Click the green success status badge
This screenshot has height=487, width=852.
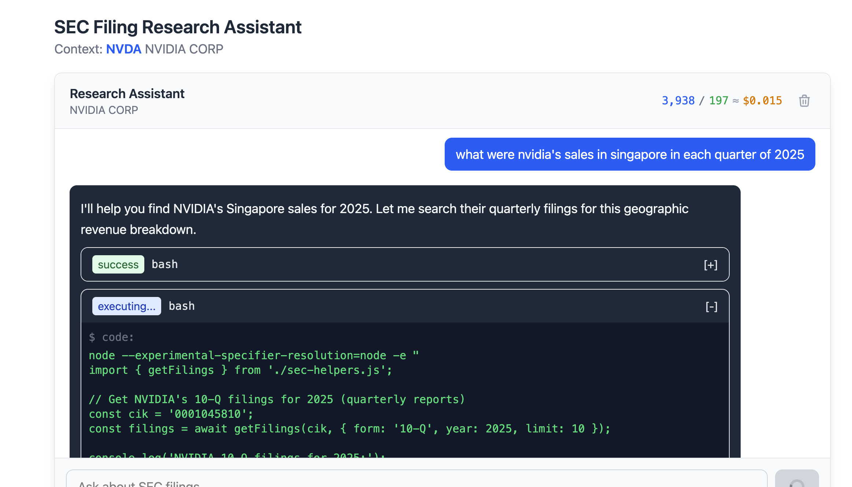118,264
